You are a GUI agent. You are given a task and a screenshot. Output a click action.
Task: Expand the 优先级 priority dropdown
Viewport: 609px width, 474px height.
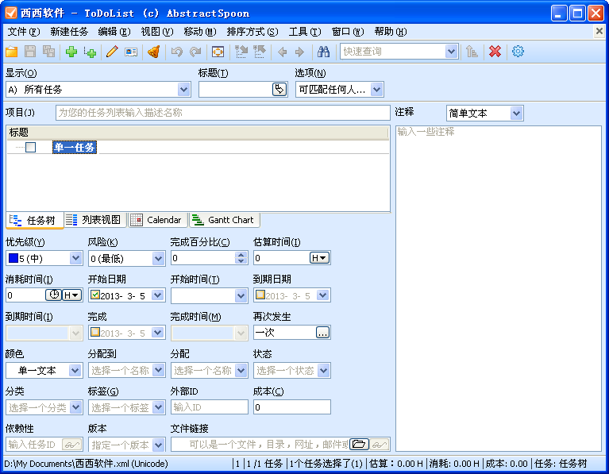pyautogui.click(x=76, y=258)
